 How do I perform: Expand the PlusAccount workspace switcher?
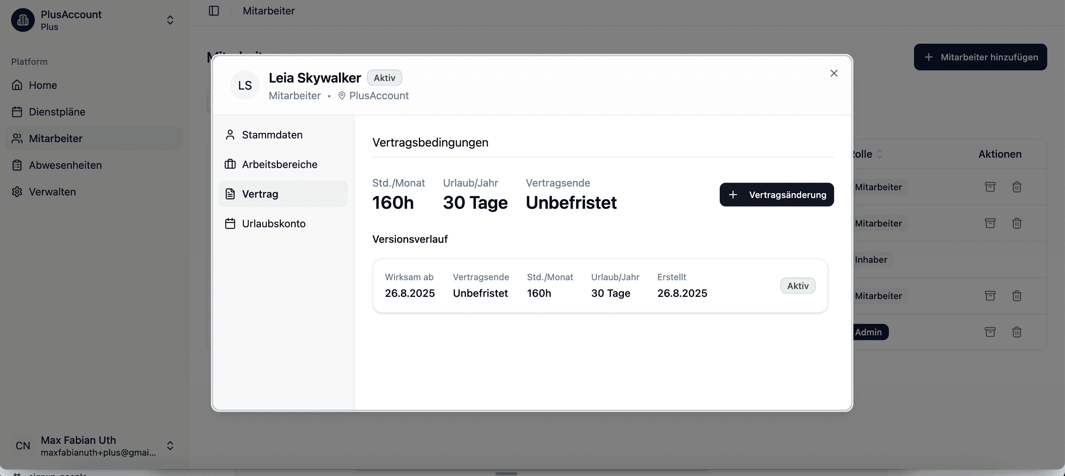170,20
